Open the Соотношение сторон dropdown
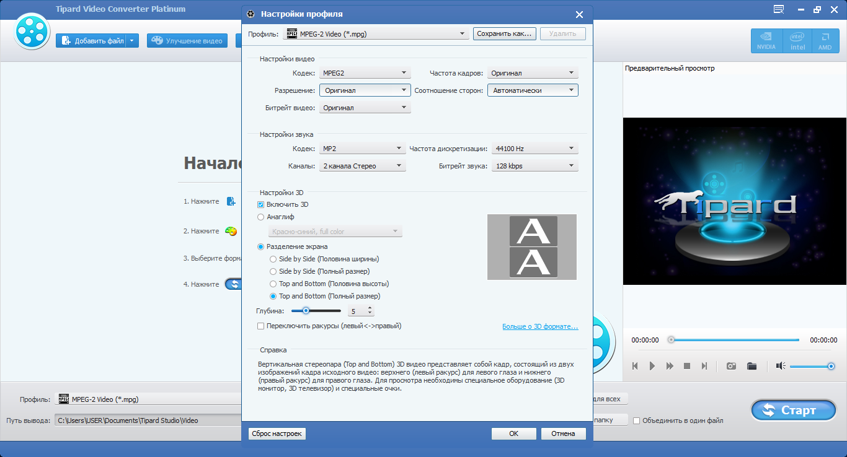The height and width of the screenshot is (457, 847). 533,90
